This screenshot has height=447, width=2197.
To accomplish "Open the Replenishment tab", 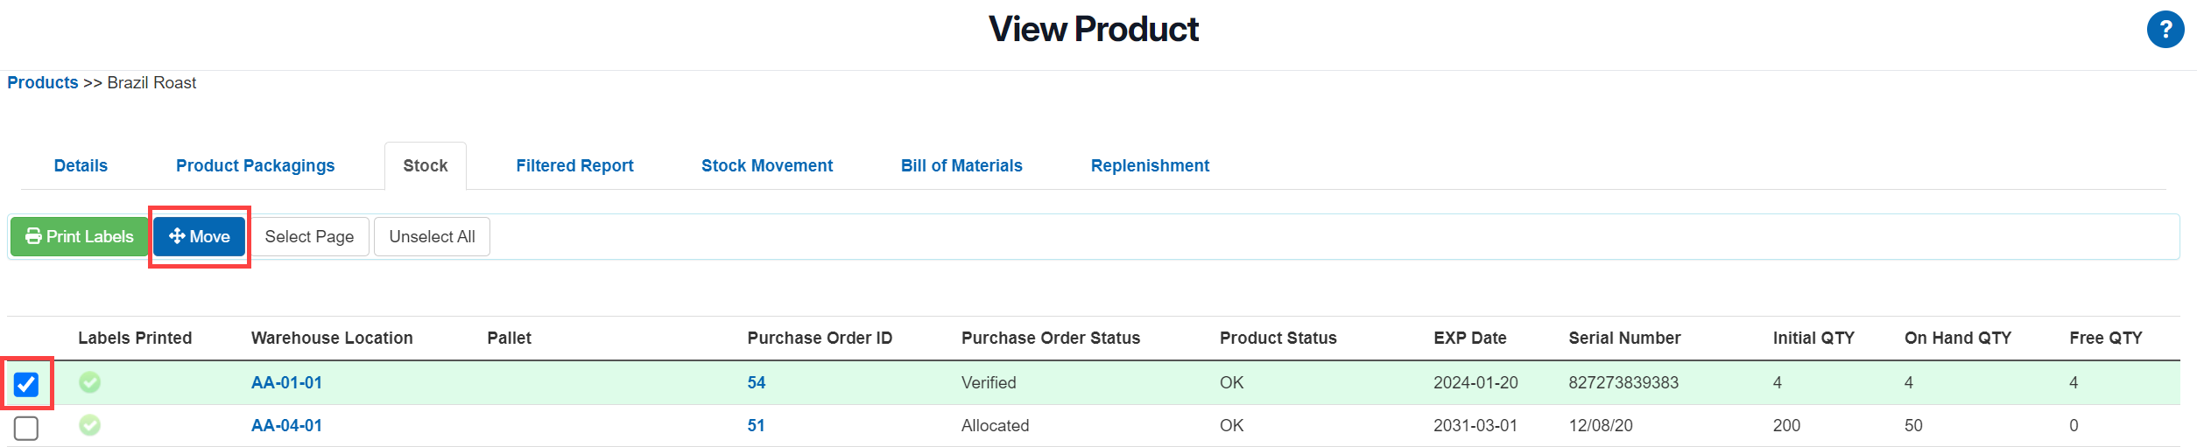I will pos(1150,166).
